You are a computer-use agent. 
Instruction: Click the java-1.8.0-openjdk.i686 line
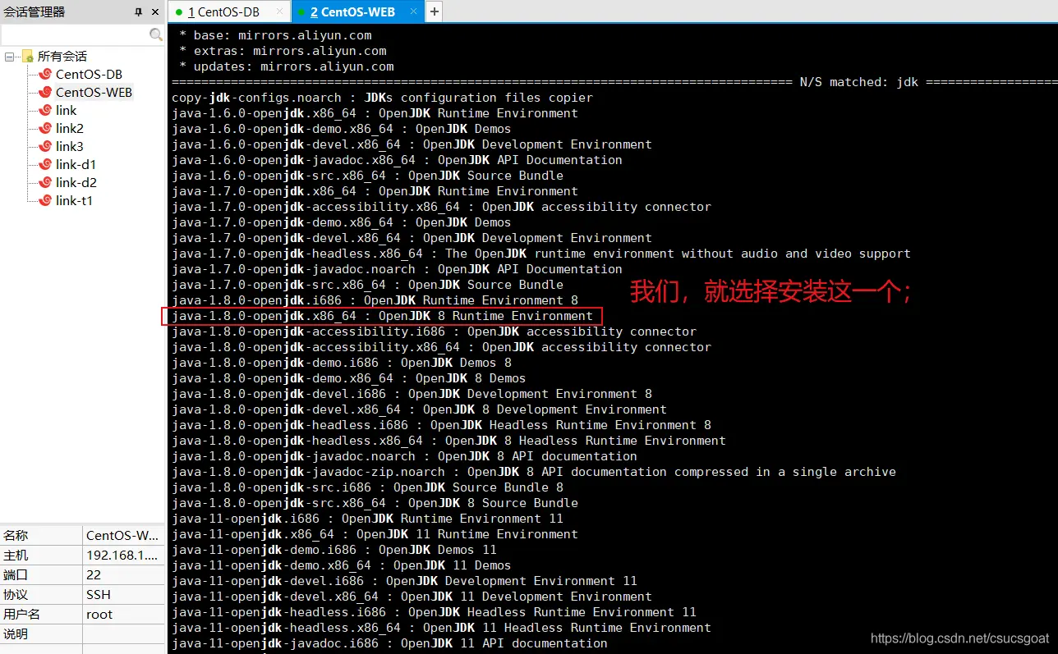click(375, 300)
